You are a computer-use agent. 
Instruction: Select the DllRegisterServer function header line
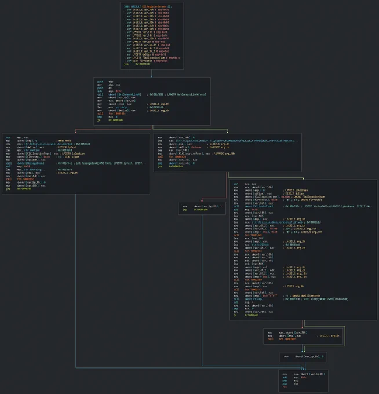tap(148, 6)
